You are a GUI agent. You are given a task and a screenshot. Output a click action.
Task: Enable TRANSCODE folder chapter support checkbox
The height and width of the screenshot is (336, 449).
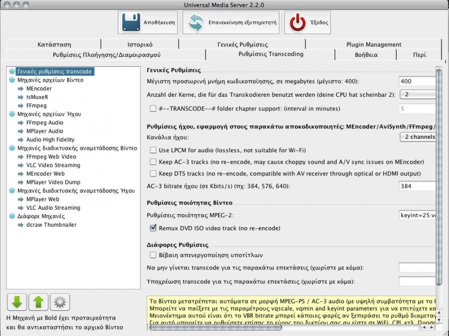tap(153, 108)
